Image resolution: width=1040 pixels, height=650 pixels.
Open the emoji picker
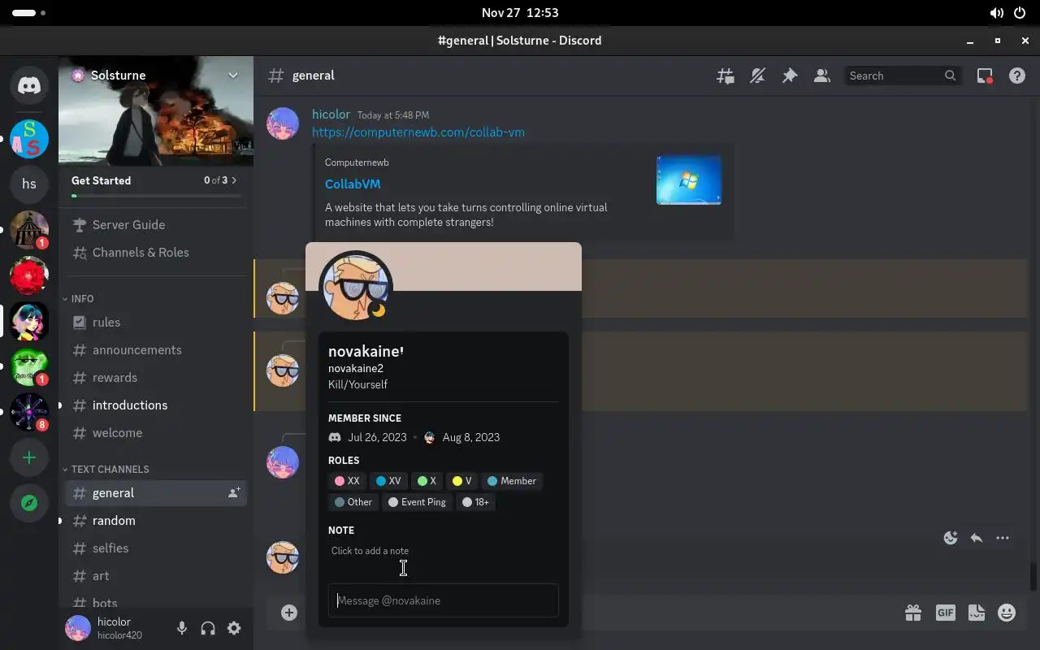1007,613
